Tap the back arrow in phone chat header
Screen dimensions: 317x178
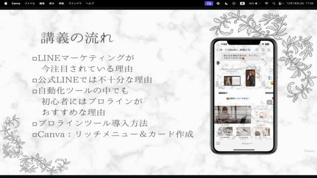217,50
